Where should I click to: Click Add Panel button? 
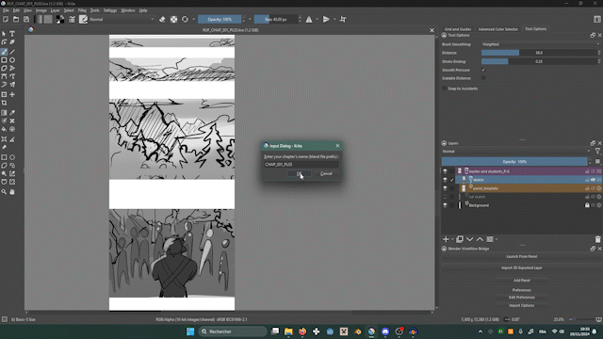(521, 281)
